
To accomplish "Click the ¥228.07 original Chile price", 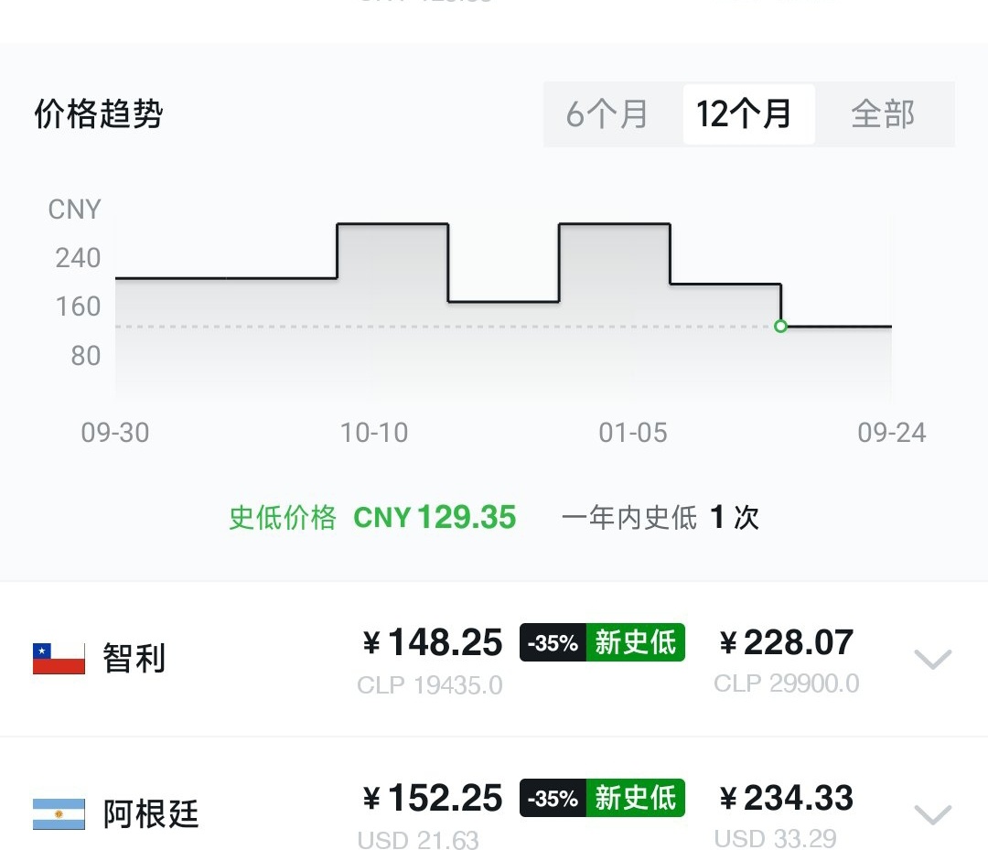I will 787,642.
